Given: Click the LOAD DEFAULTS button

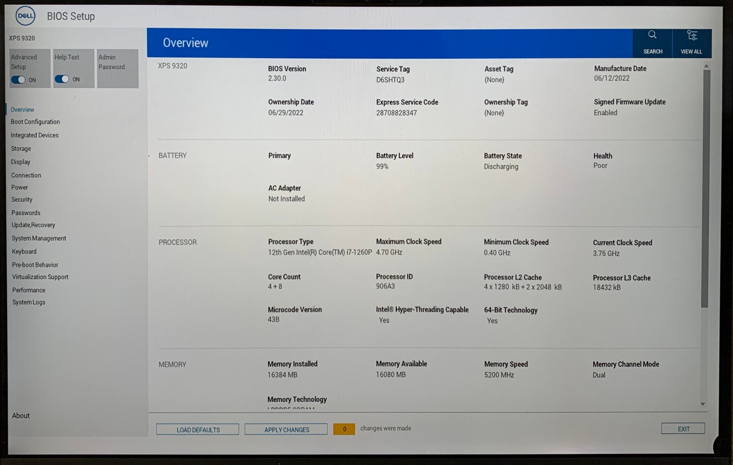Looking at the screenshot, I should pos(197,429).
